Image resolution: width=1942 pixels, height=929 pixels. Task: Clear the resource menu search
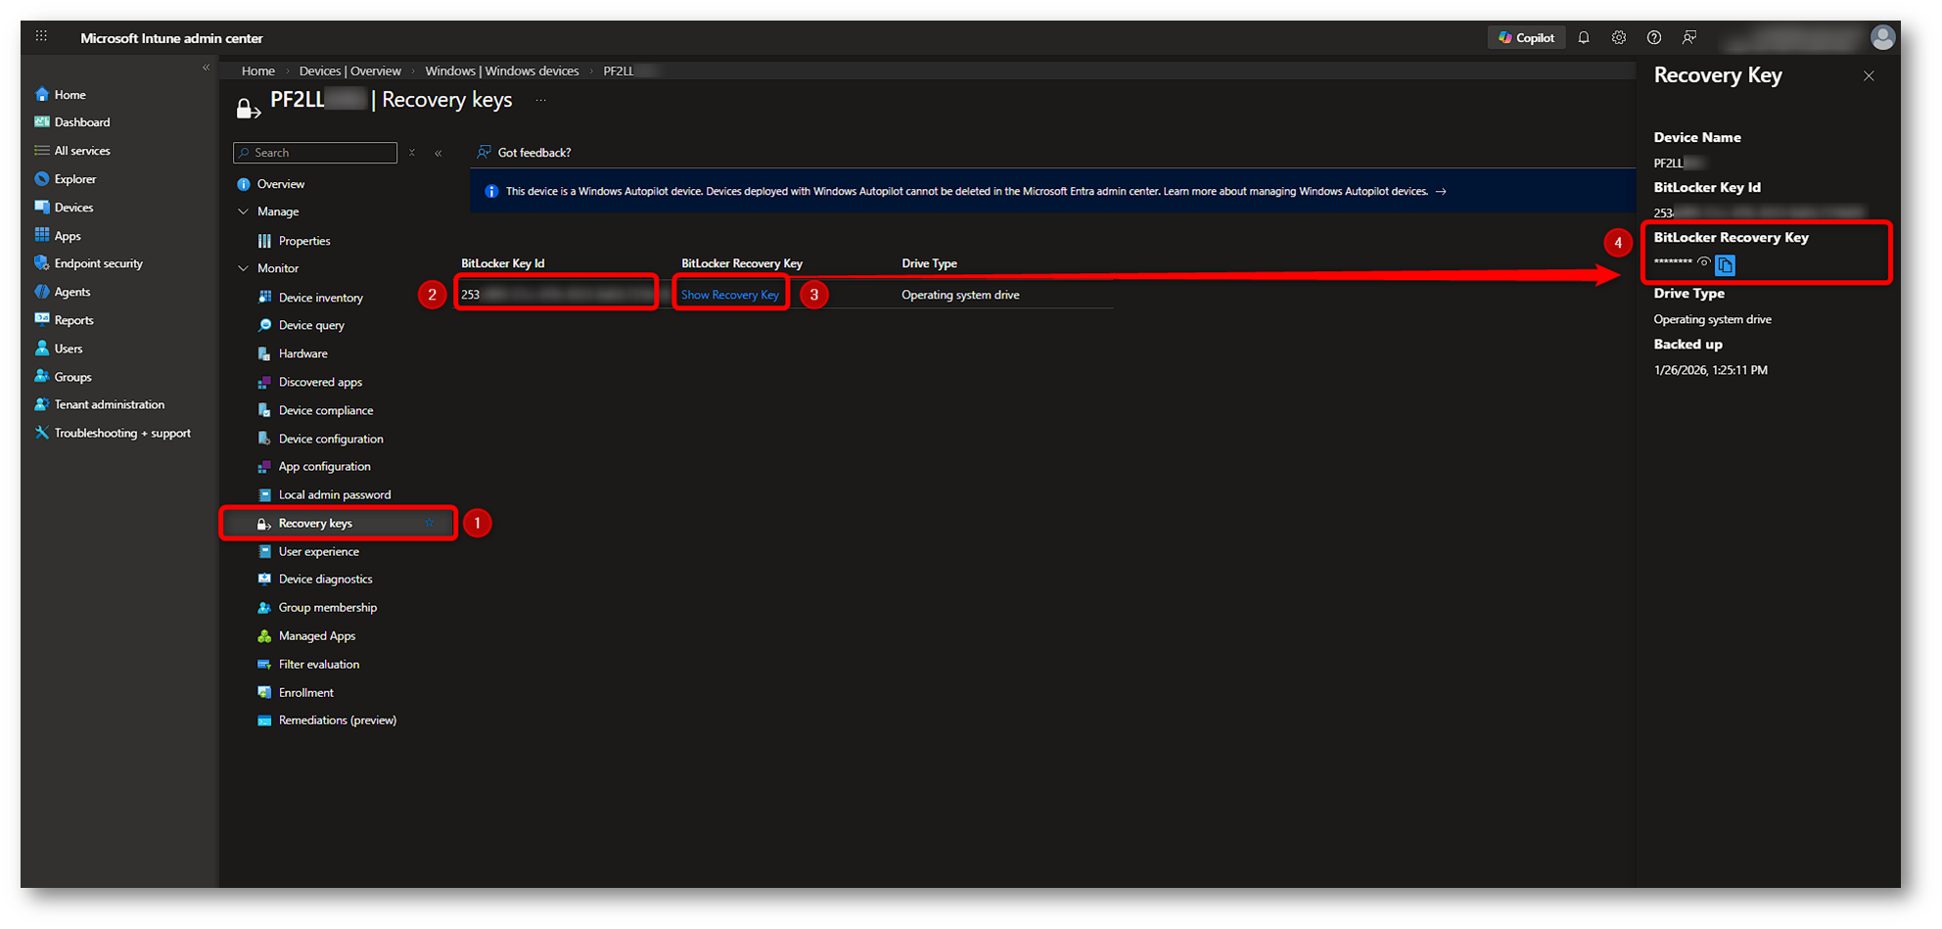coord(412,153)
